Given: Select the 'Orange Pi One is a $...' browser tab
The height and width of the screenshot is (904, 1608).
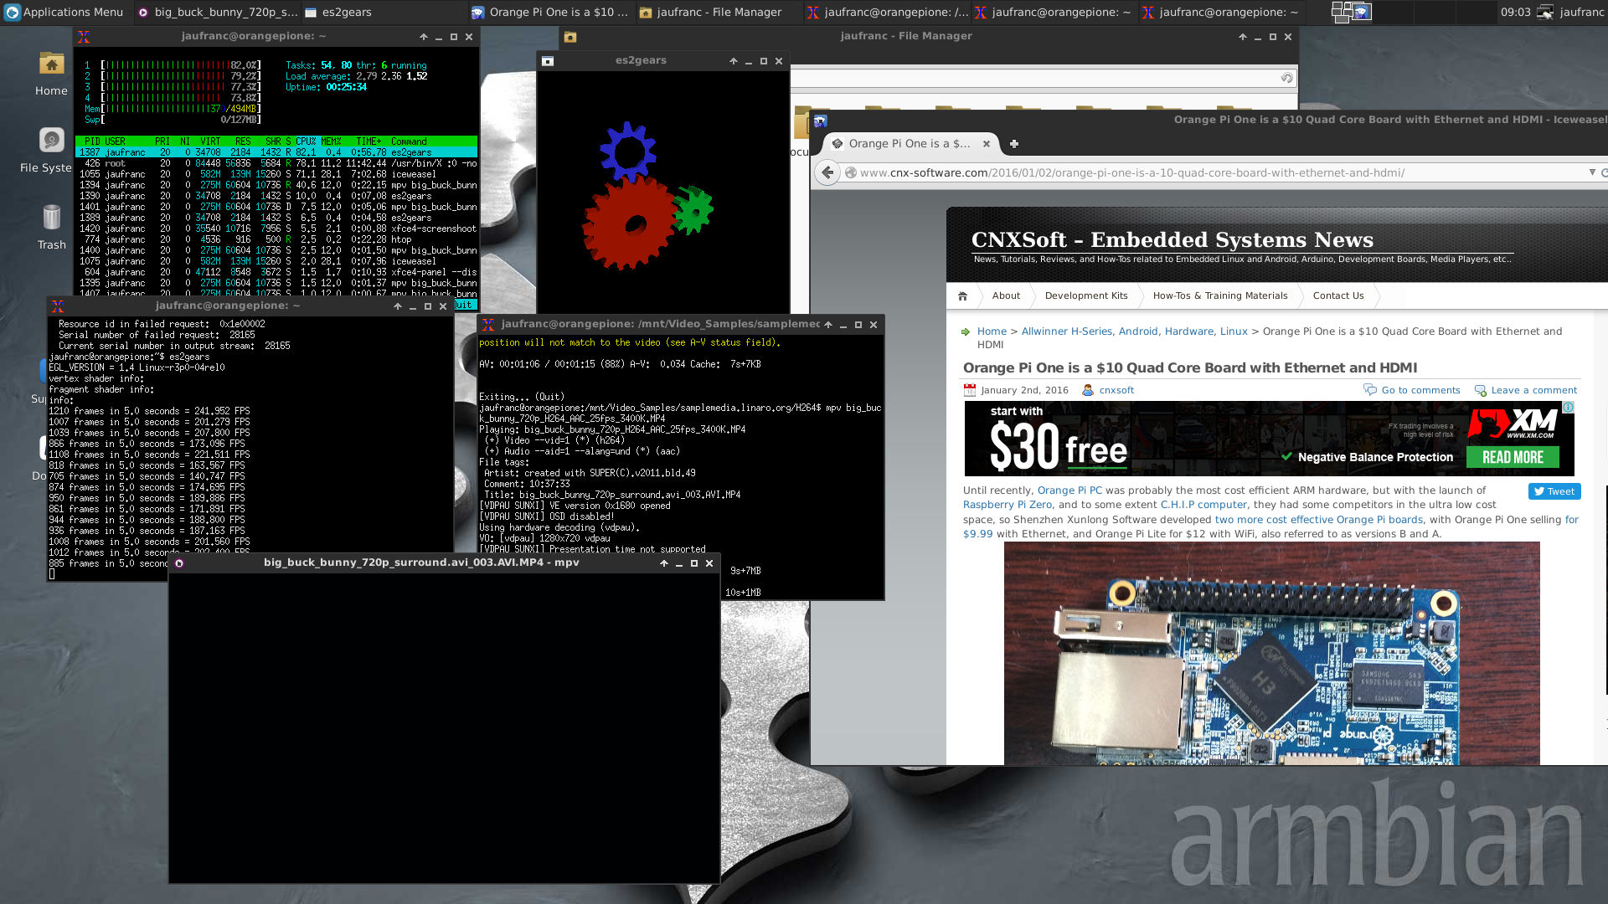Looking at the screenshot, I should tap(908, 144).
